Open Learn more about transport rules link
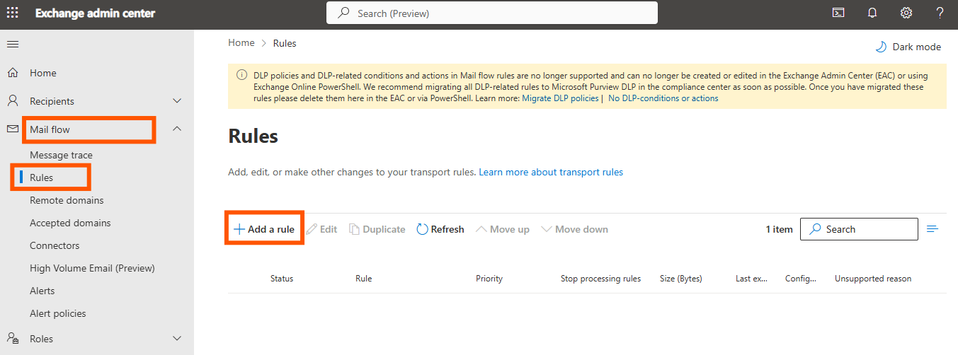This screenshot has height=355, width=958. pyautogui.click(x=551, y=172)
